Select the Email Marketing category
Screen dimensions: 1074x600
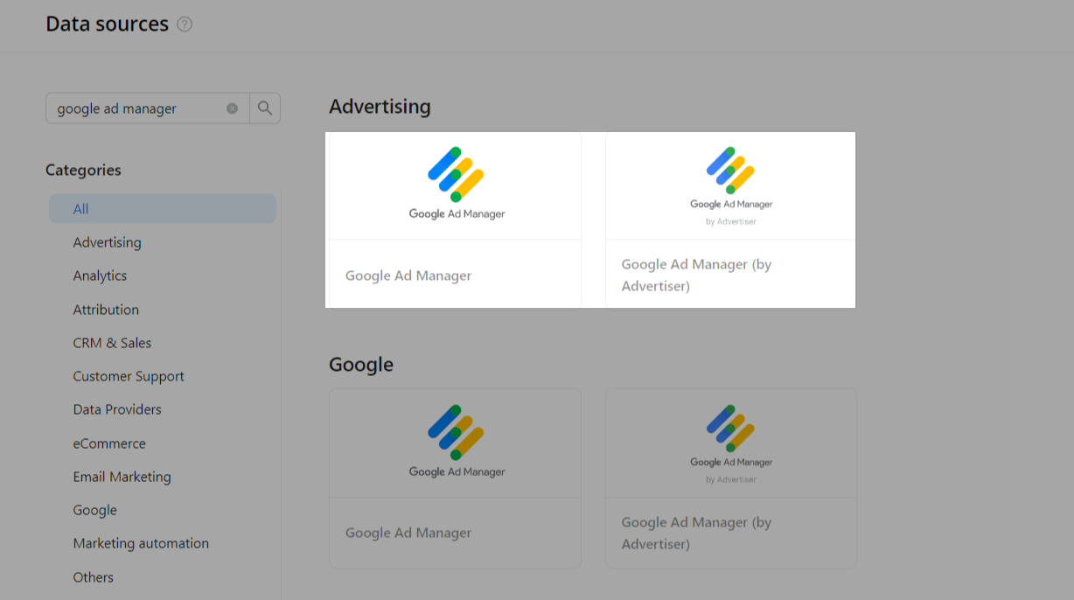[x=122, y=477]
